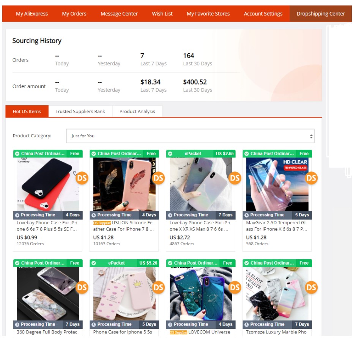Select the Dropshipping Center menu item
This screenshot has height=338, width=353.
tap(321, 14)
